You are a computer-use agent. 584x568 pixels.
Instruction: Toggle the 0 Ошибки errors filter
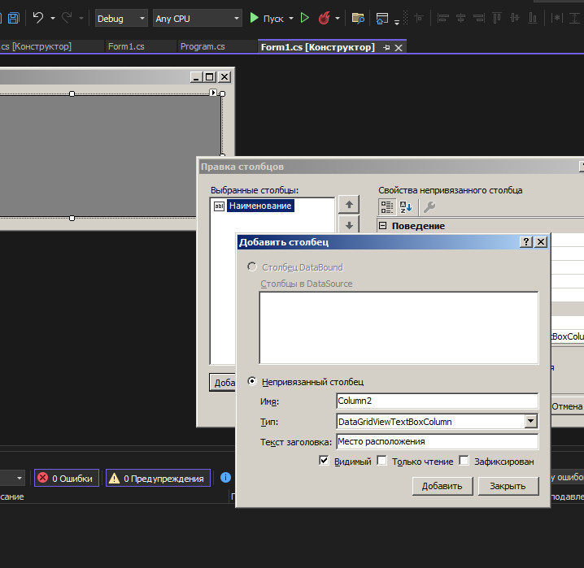point(67,478)
